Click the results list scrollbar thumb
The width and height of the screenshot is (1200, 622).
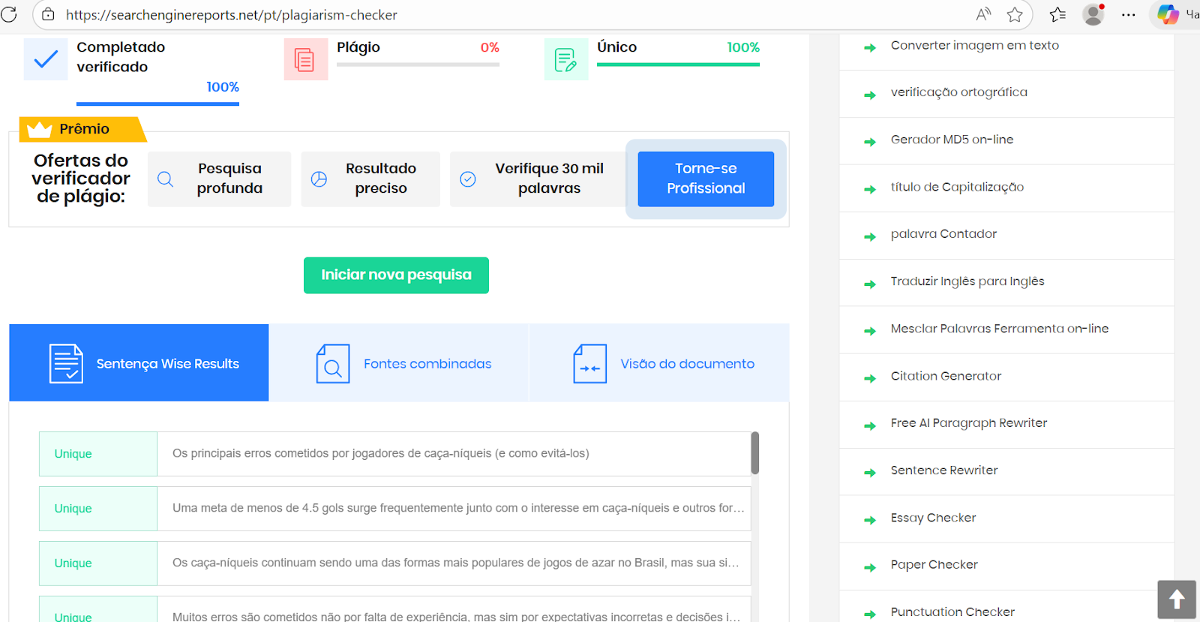pos(754,453)
